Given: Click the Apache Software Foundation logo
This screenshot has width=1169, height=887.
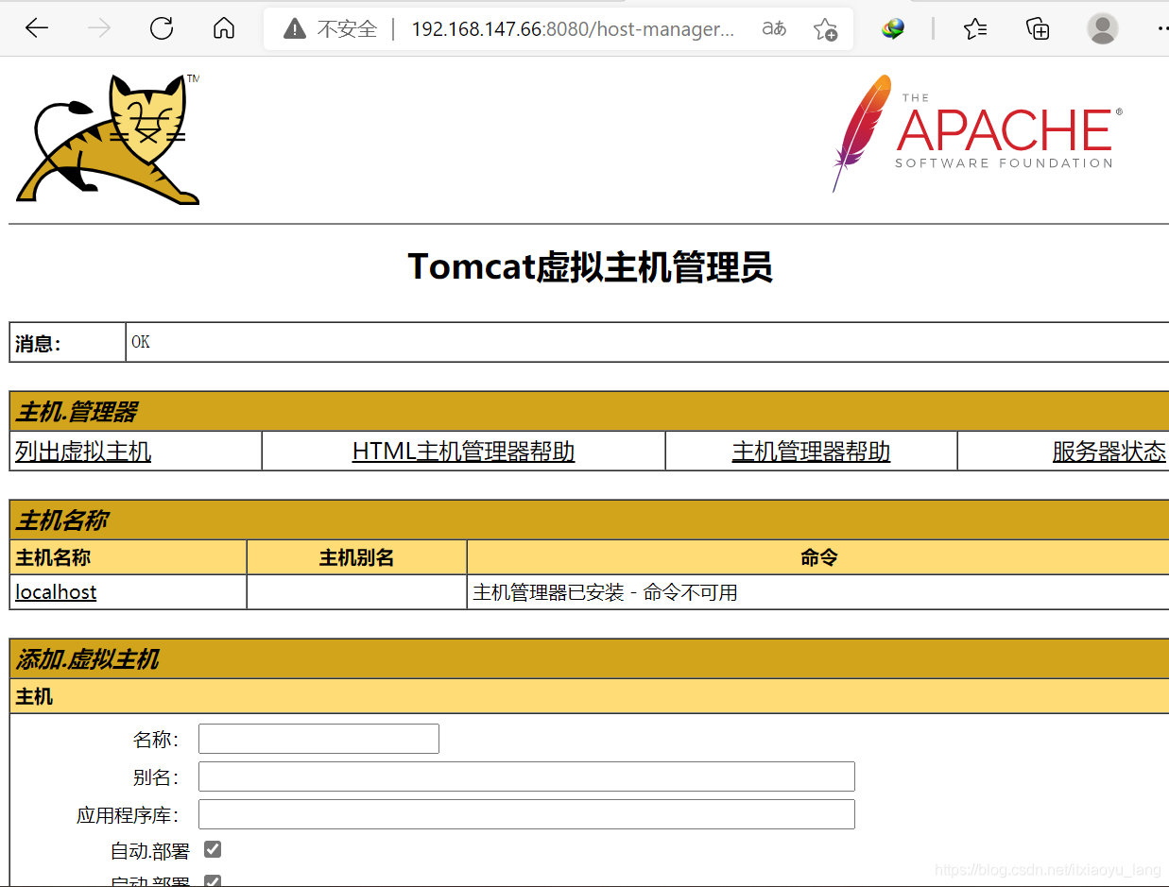Looking at the screenshot, I should 977,132.
